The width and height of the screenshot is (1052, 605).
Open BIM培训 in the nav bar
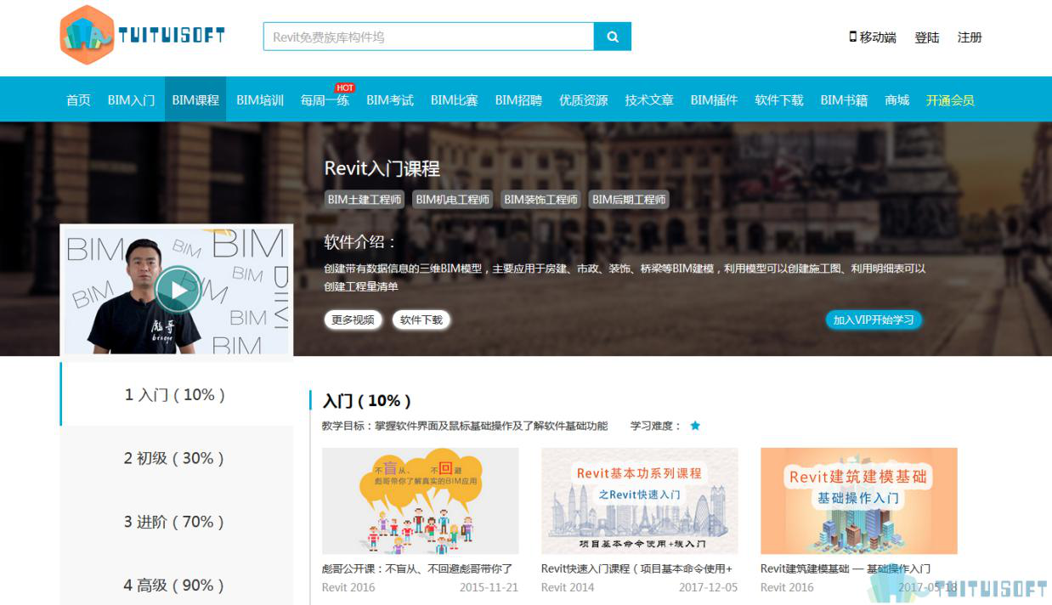coord(260,100)
